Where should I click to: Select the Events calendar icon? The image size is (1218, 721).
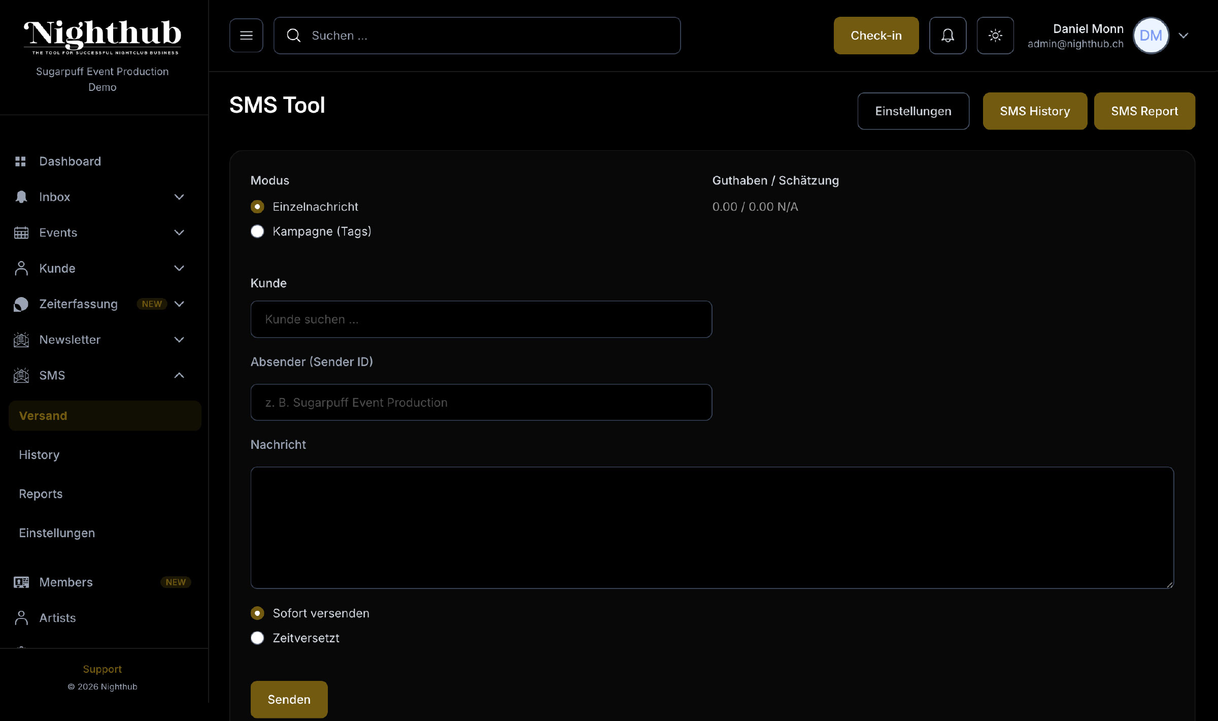tap(21, 232)
